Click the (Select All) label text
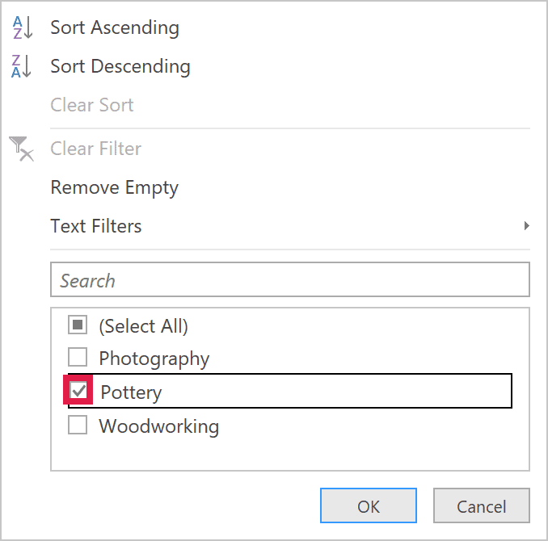This screenshot has height=541, width=548. pos(144,326)
